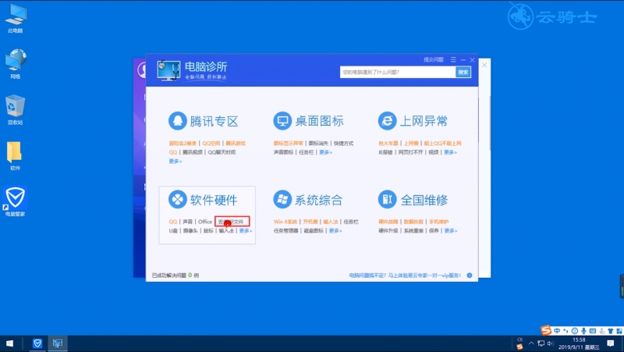624x352 pixels.
Task: Expand 更多 under 上网异常
Action: (x=451, y=152)
